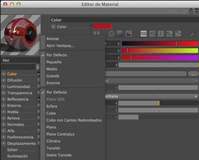Enable the Difusión channel checkbox
The width and height of the screenshot is (199, 160).
pos(39,80)
